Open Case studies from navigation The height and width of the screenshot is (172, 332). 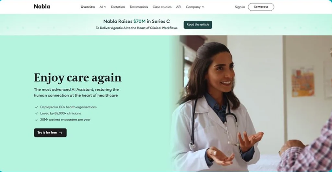162,7
